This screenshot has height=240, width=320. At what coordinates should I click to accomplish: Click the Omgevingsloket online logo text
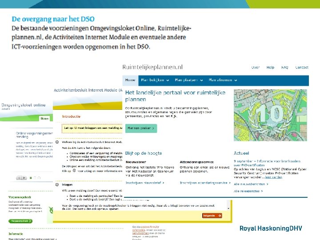[23, 105]
